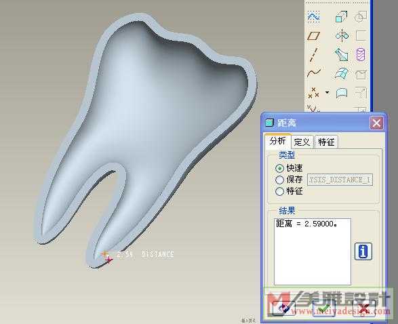This screenshot has width=398, height=324.
Task: Select the datum point tool
Action: point(313,93)
